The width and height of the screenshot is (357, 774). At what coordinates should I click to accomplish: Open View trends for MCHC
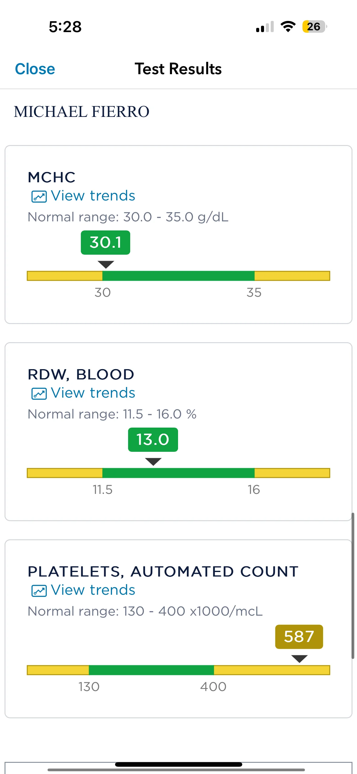[x=93, y=196]
